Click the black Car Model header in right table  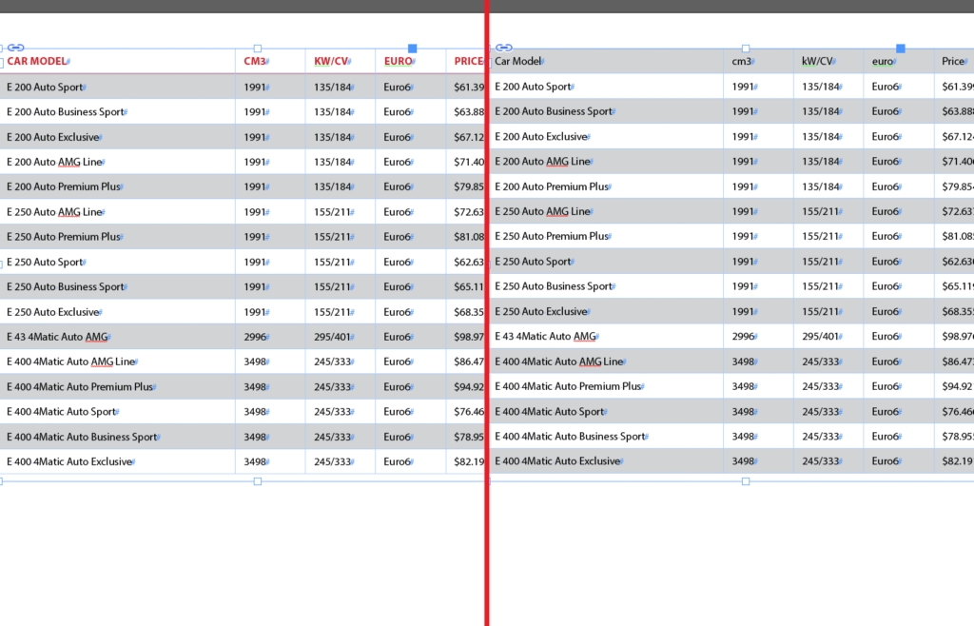tap(518, 61)
